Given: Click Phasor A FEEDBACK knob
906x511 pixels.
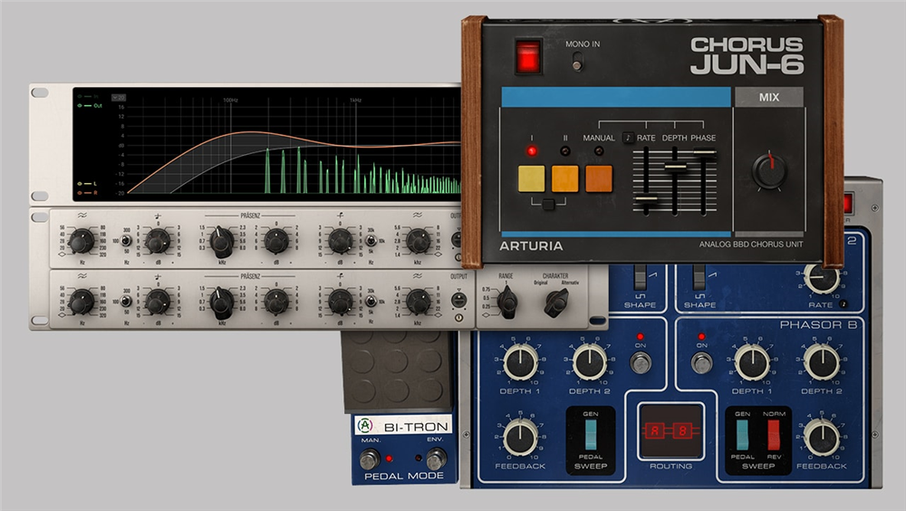Looking at the screenshot, I should (x=520, y=437).
